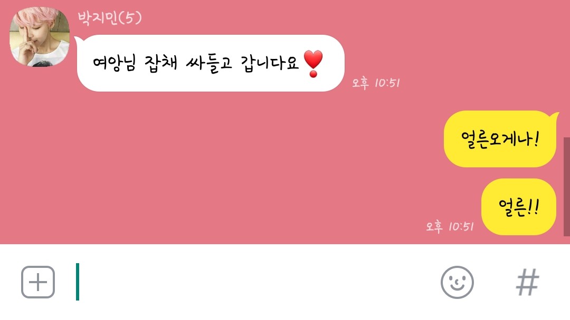
Task: Click the empty pink chat background
Action: (218, 163)
